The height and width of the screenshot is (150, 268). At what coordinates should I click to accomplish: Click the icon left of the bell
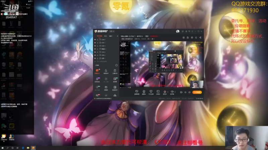tap(192, 38)
